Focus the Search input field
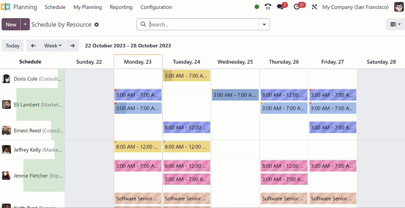The image size is (405, 208). 202,24
